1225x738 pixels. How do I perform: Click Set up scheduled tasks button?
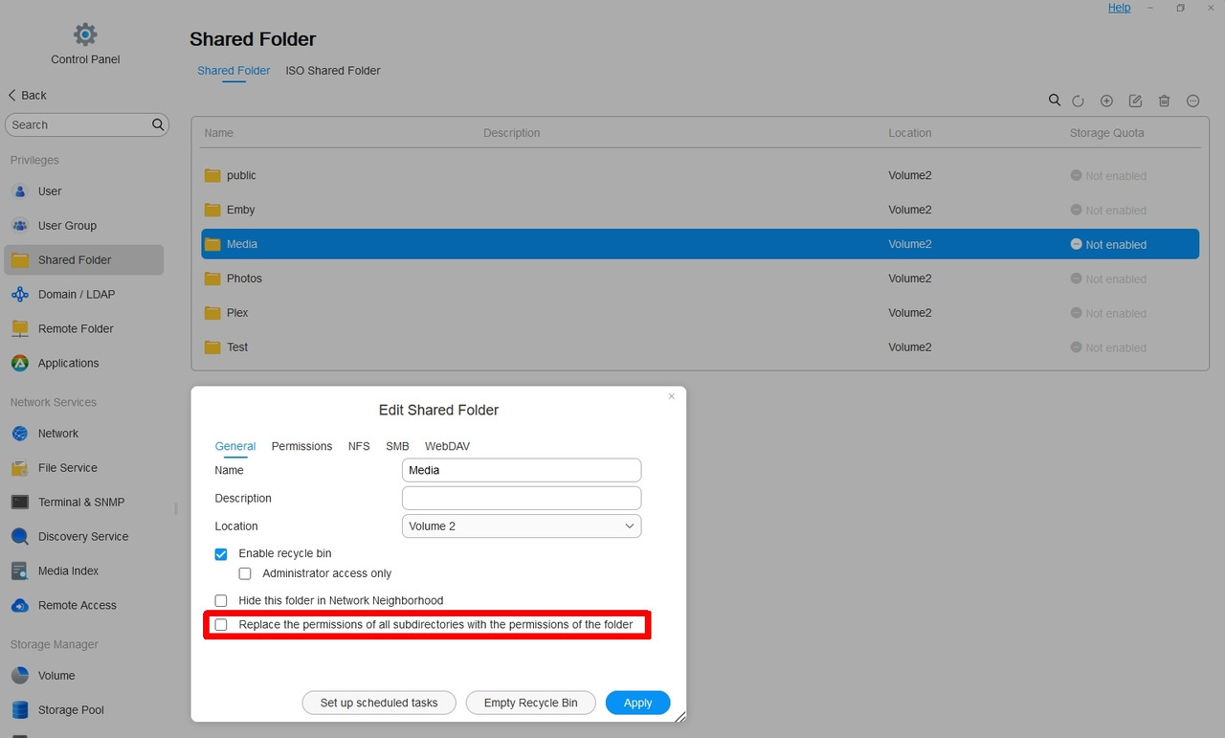click(x=379, y=703)
